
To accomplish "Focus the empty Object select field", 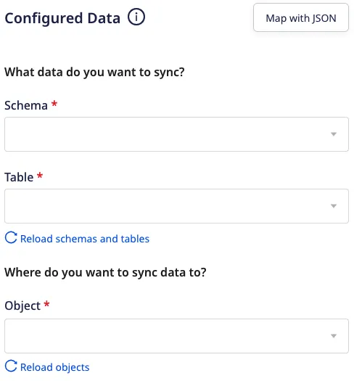I will 176,336.
